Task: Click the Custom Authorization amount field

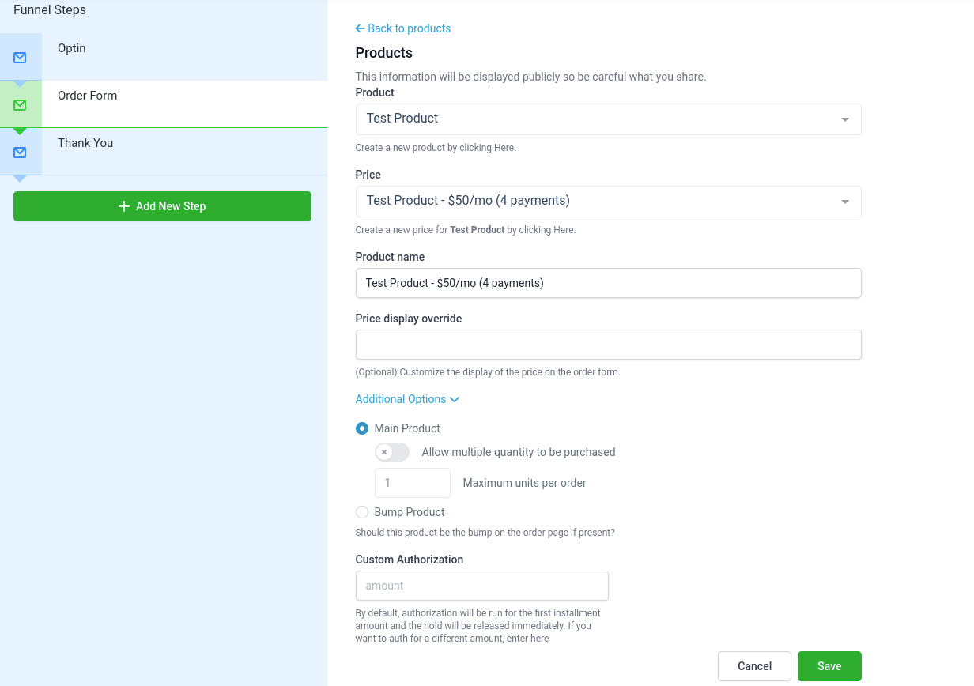Action: point(481,586)
